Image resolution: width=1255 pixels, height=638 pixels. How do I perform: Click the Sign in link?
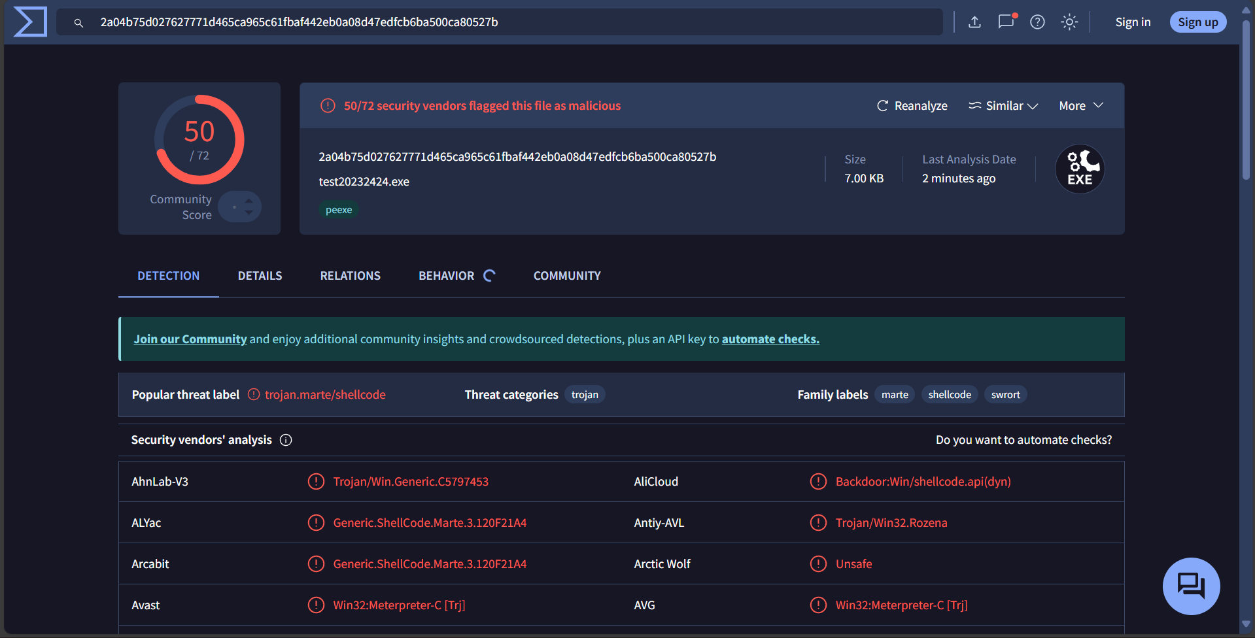tap(1133, 22)
